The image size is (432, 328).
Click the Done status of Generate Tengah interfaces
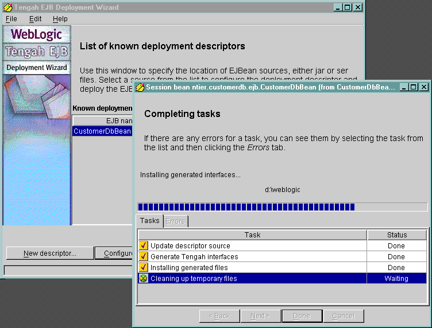396,256
